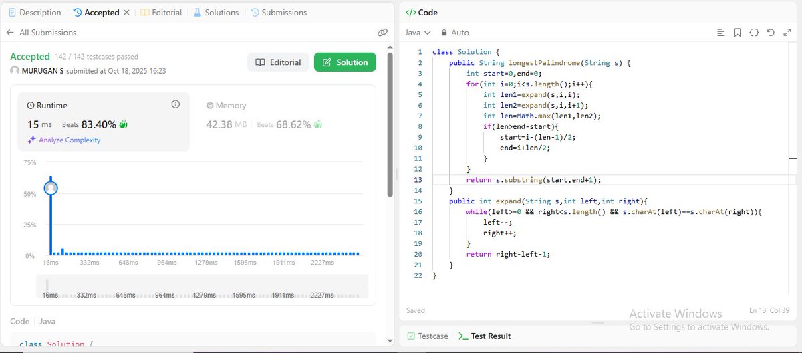Click the green Solution button
This screenshot has height=353, width=802.
coord(345,62)
